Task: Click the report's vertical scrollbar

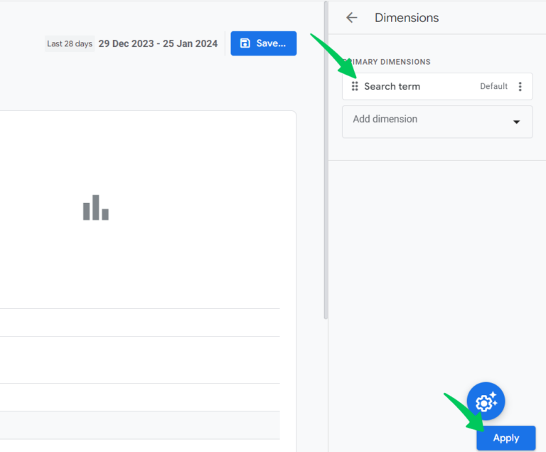Action: tap(326, 160)
